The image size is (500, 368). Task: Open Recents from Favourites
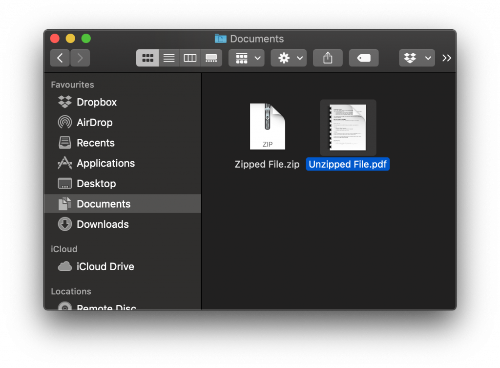point(96,143)
